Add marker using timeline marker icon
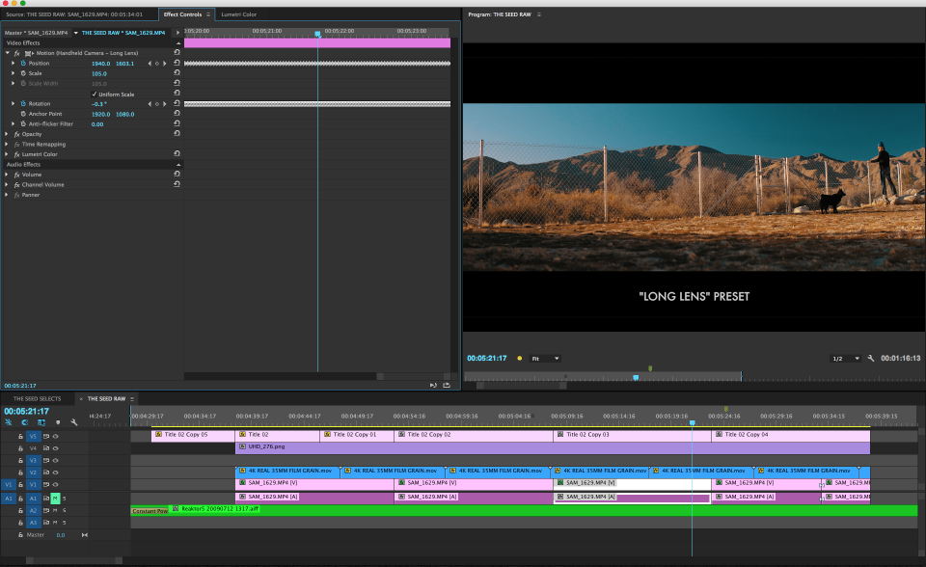The image size is (926, 567). 58,423
